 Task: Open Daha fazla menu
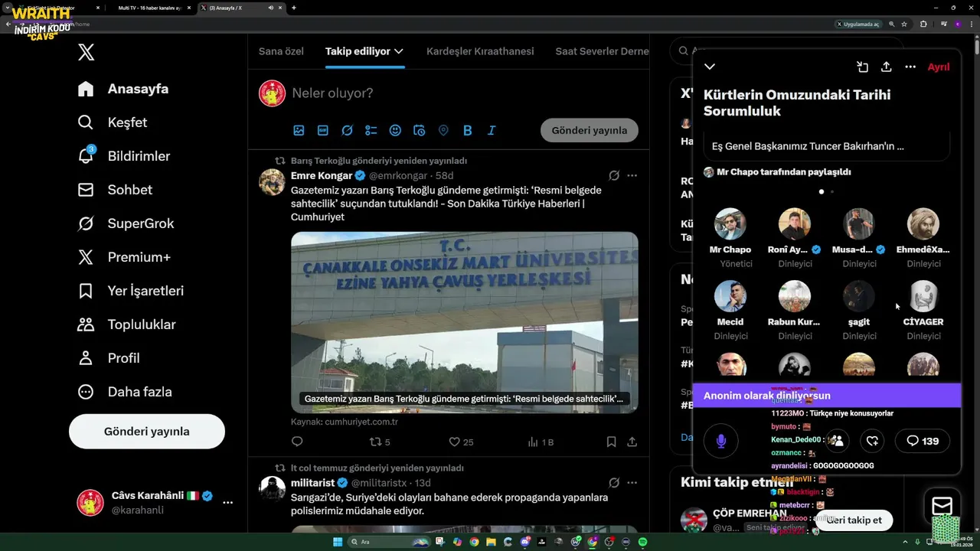tap(125, 392)
